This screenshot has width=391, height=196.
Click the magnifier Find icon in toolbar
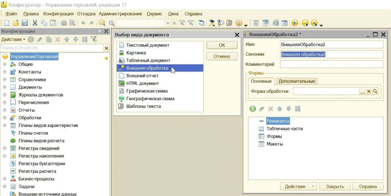pos(111,23)
